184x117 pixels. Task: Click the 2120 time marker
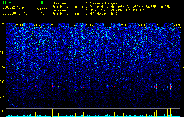(x=177, y=25)
